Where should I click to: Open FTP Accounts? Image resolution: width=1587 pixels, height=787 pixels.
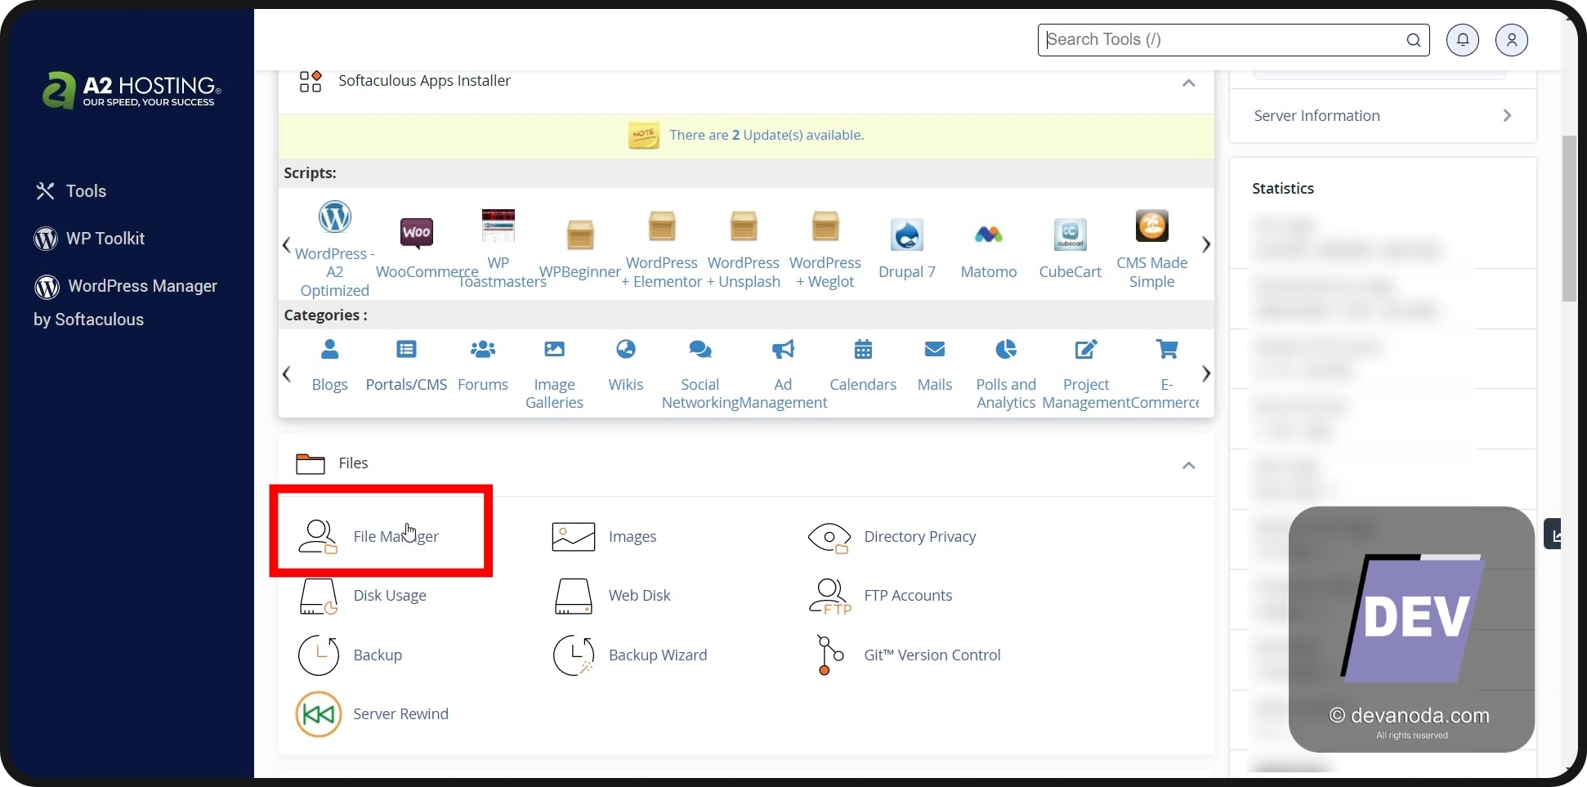[x=880, y=596]
